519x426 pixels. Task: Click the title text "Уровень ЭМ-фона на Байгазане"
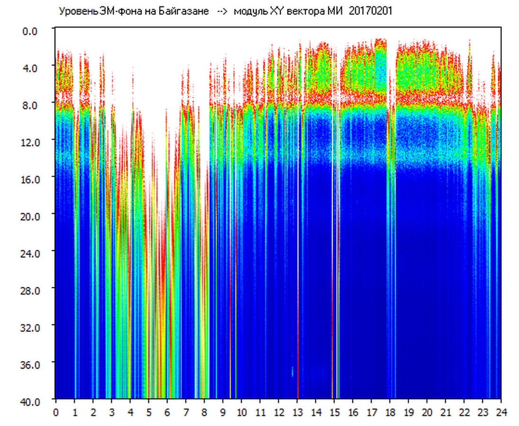coord(134,11)
